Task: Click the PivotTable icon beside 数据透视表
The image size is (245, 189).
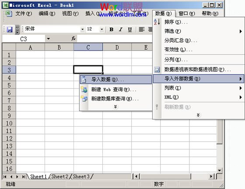Action: click(157, 69)
